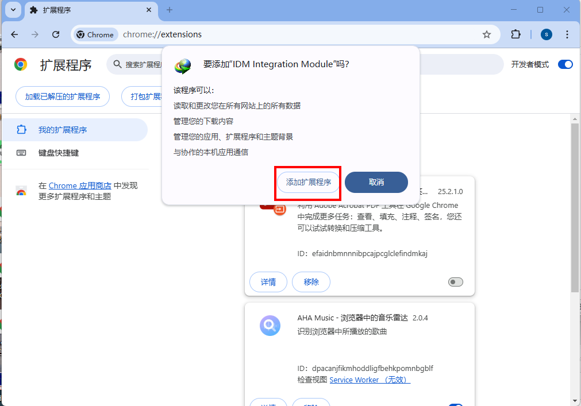Image resolution: width=581 pixels, height=406 pixels.
Task: Click 取消 to cancel adding extension
Action: pos(376,182)
